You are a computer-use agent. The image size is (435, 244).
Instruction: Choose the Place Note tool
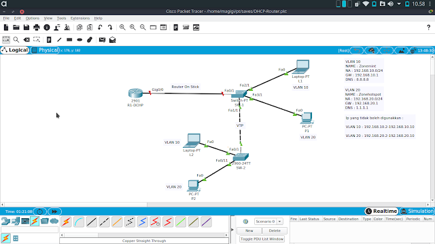click(x=49, y=39)
